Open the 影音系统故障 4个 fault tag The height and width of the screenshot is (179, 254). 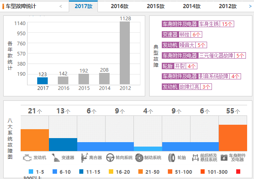coord(201,76)
